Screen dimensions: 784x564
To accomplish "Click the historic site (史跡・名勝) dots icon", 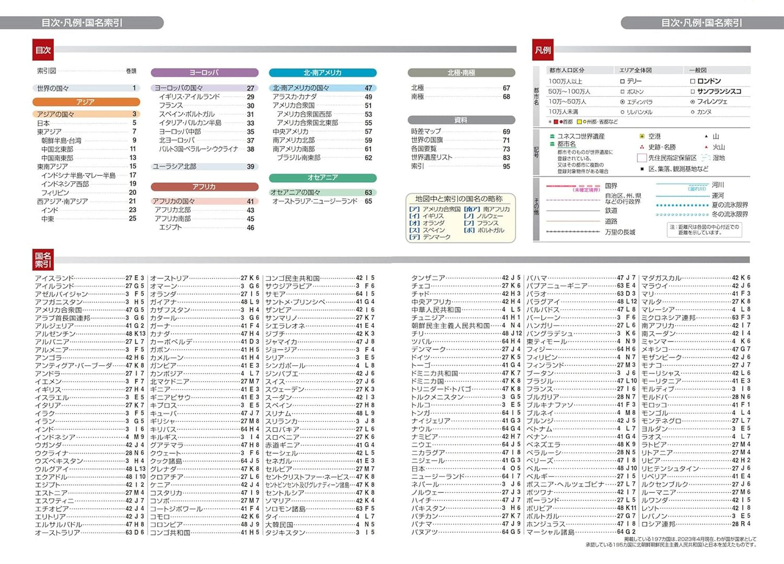I will (642, 147).
